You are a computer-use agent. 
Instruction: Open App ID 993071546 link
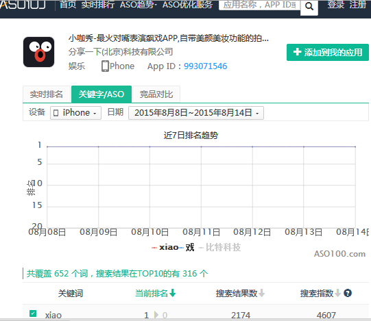[x=205, y=66]
